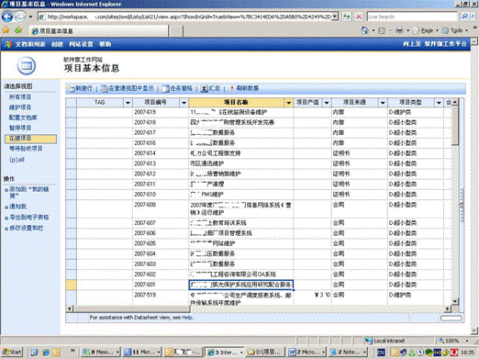
Task: Click the blank new tab button
Action: pyautogui.click(x=176, y=31)
